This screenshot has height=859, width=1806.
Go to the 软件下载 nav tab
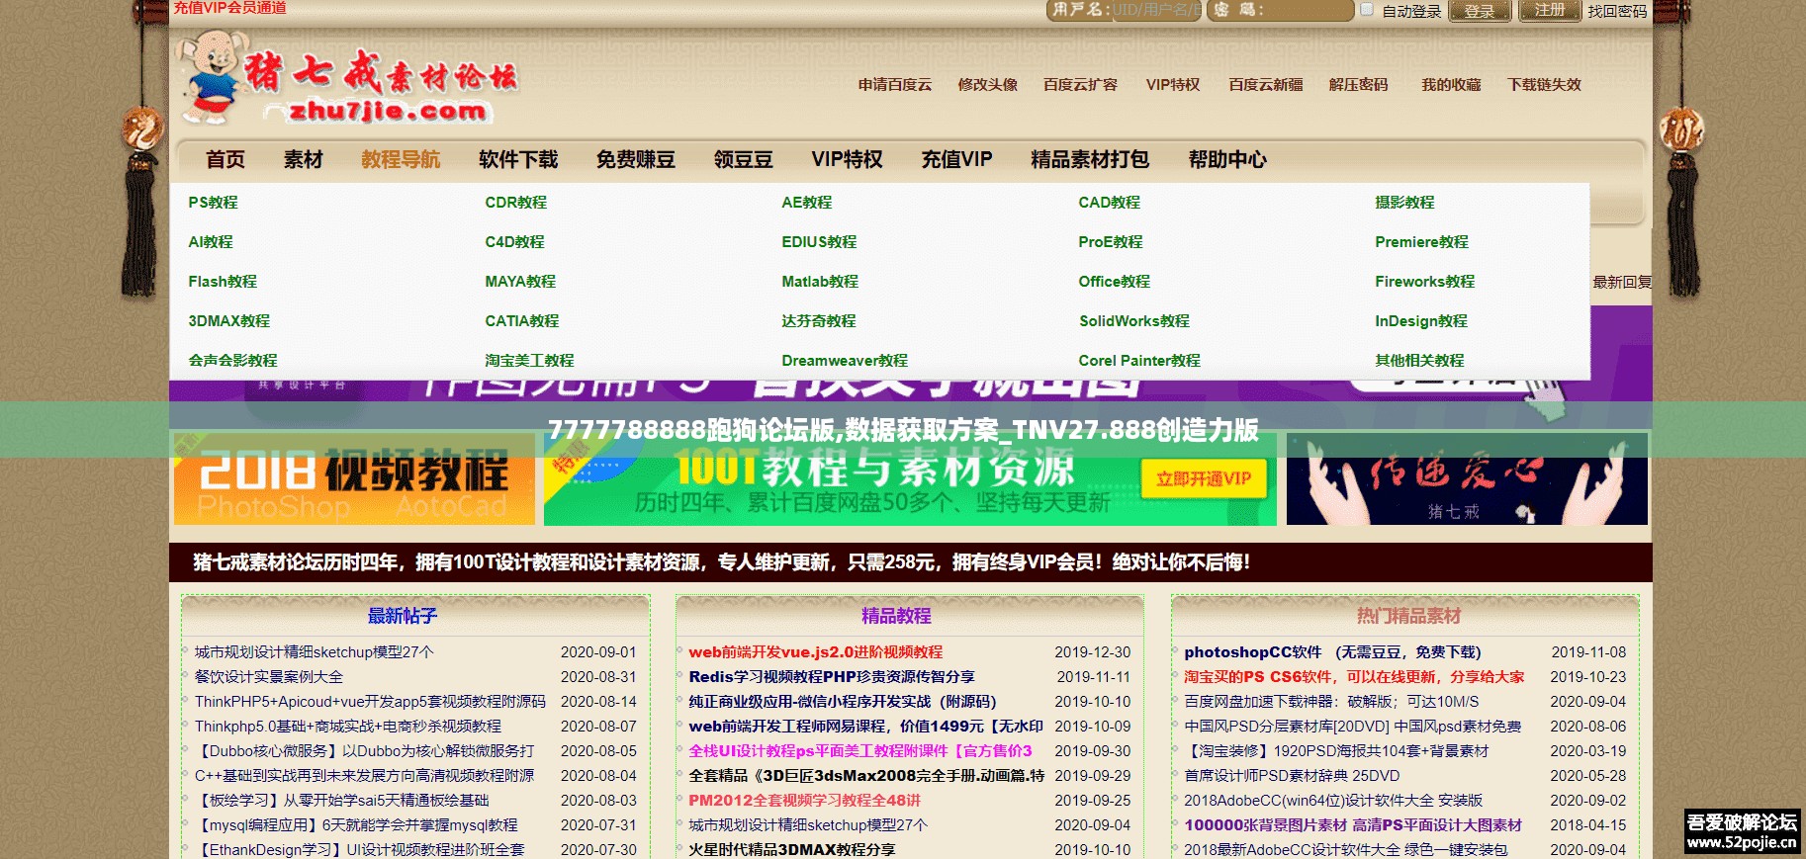(x=518, y=159)
